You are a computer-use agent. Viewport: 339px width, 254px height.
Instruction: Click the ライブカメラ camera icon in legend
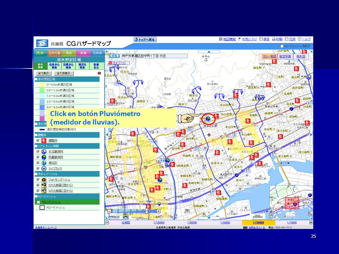tap(44, 169)
